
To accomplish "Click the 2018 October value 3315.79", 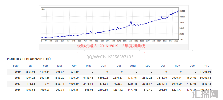I will [x=162, y=78].
